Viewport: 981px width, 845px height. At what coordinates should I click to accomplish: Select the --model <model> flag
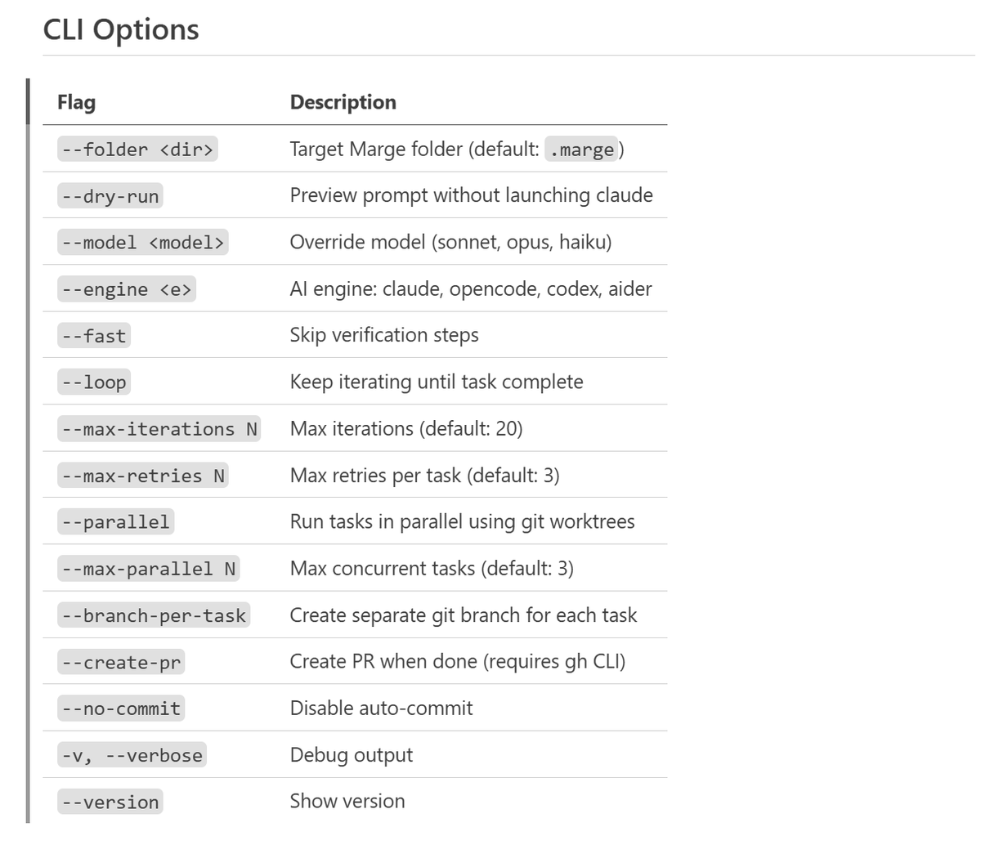pyautogui.click(x=142, y=243)
